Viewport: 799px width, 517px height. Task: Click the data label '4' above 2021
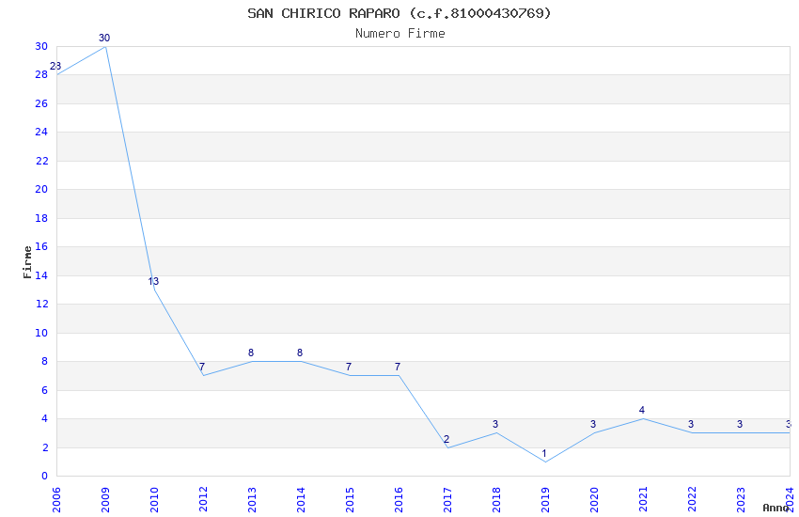(642, 410)
